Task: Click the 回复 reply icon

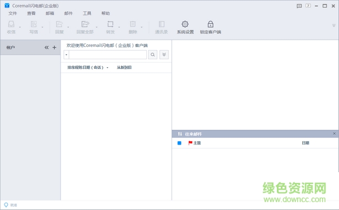Action: coord(59,24)
